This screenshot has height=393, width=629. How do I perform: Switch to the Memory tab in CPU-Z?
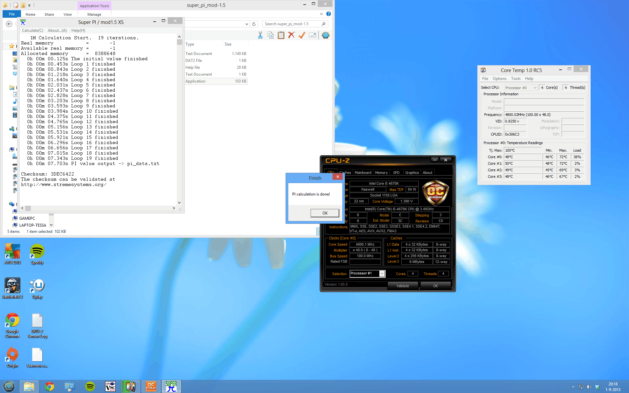coord(381,173)
